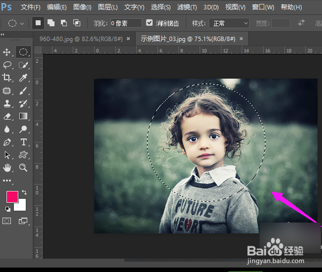Open the 图层(L) menu
The image size is (322, 272).
coord(108,7)
